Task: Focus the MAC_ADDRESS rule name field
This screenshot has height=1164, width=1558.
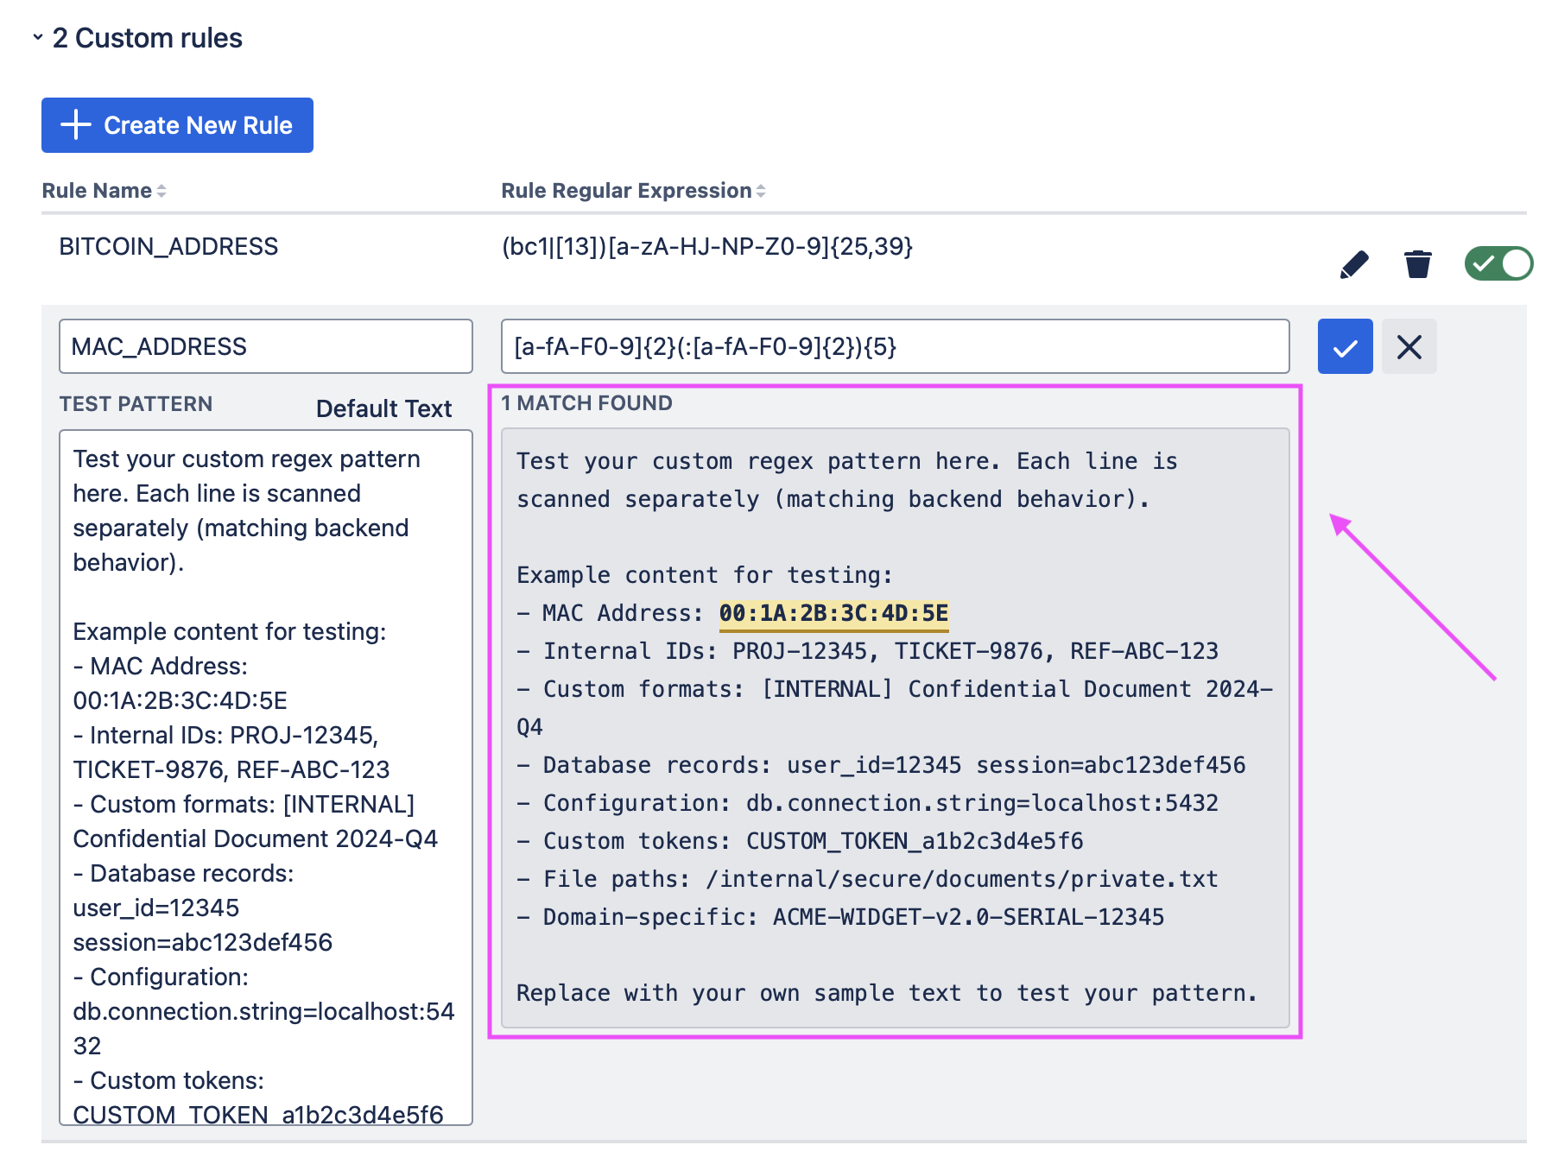Action: [x=265, y=346]
